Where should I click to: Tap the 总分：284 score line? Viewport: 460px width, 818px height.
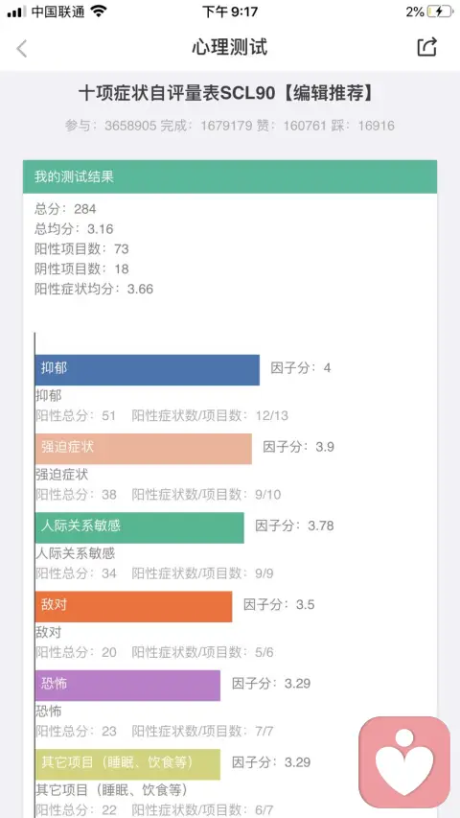click(65, 209)
